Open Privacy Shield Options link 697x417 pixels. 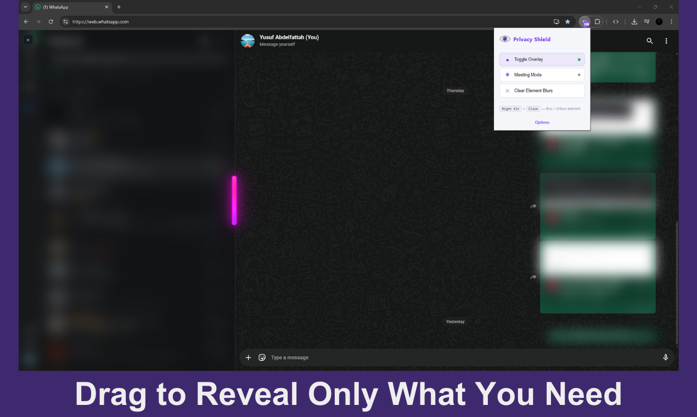tap(542, 122)
